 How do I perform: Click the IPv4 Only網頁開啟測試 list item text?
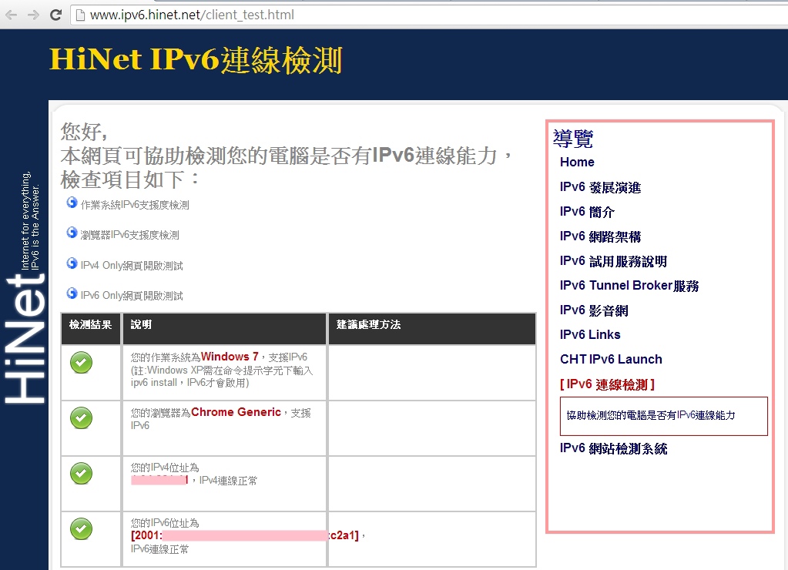132,266
